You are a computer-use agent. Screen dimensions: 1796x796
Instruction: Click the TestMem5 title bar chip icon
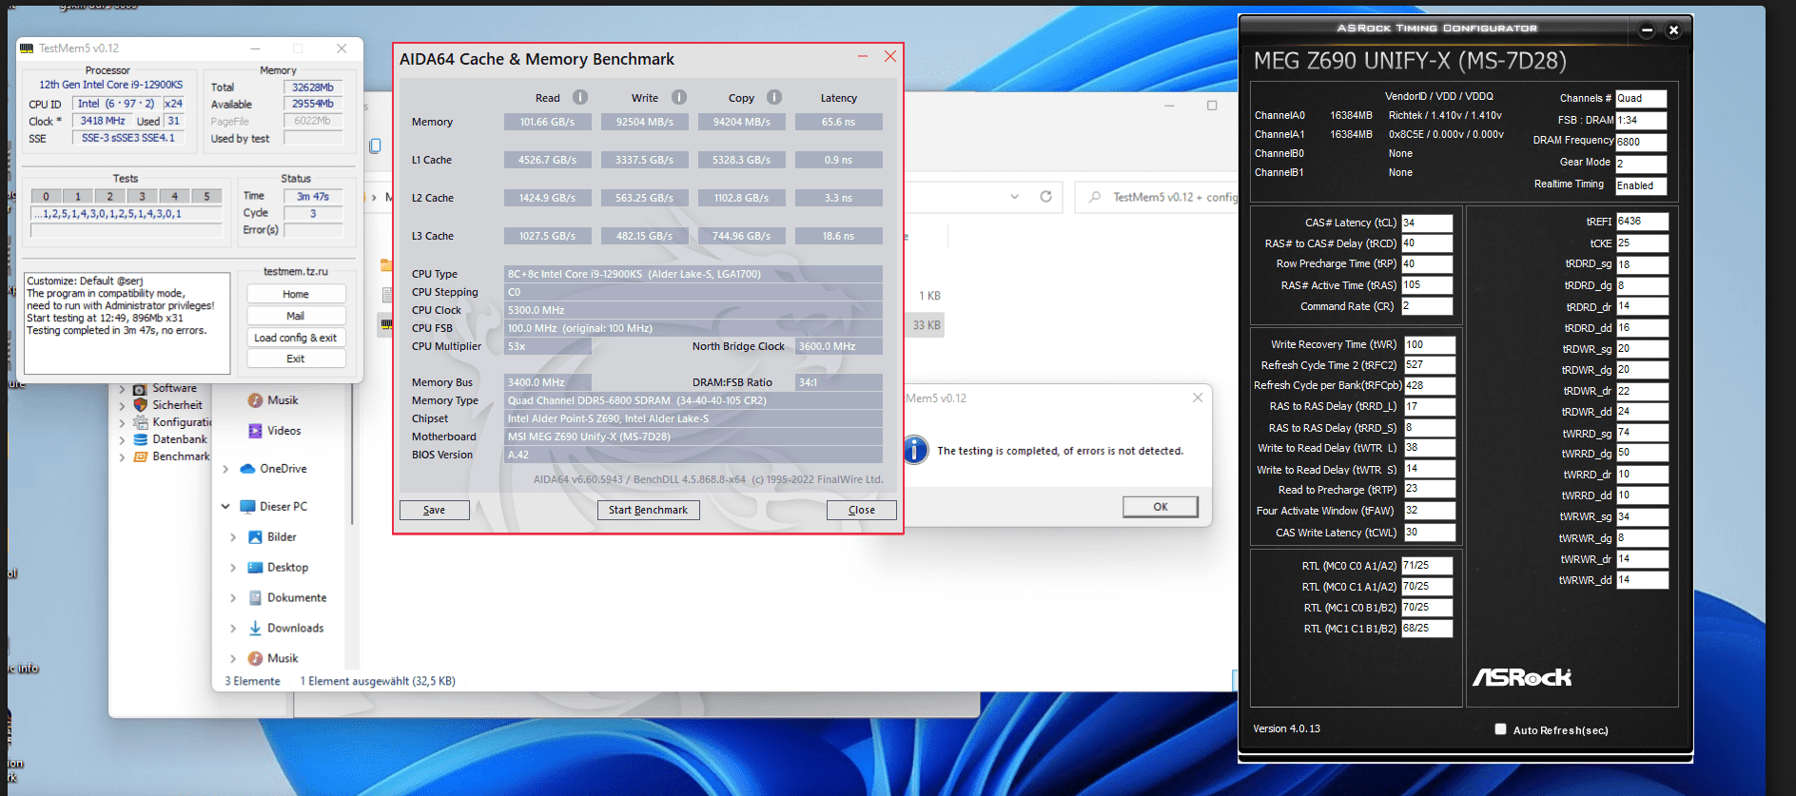coord(27,49)
